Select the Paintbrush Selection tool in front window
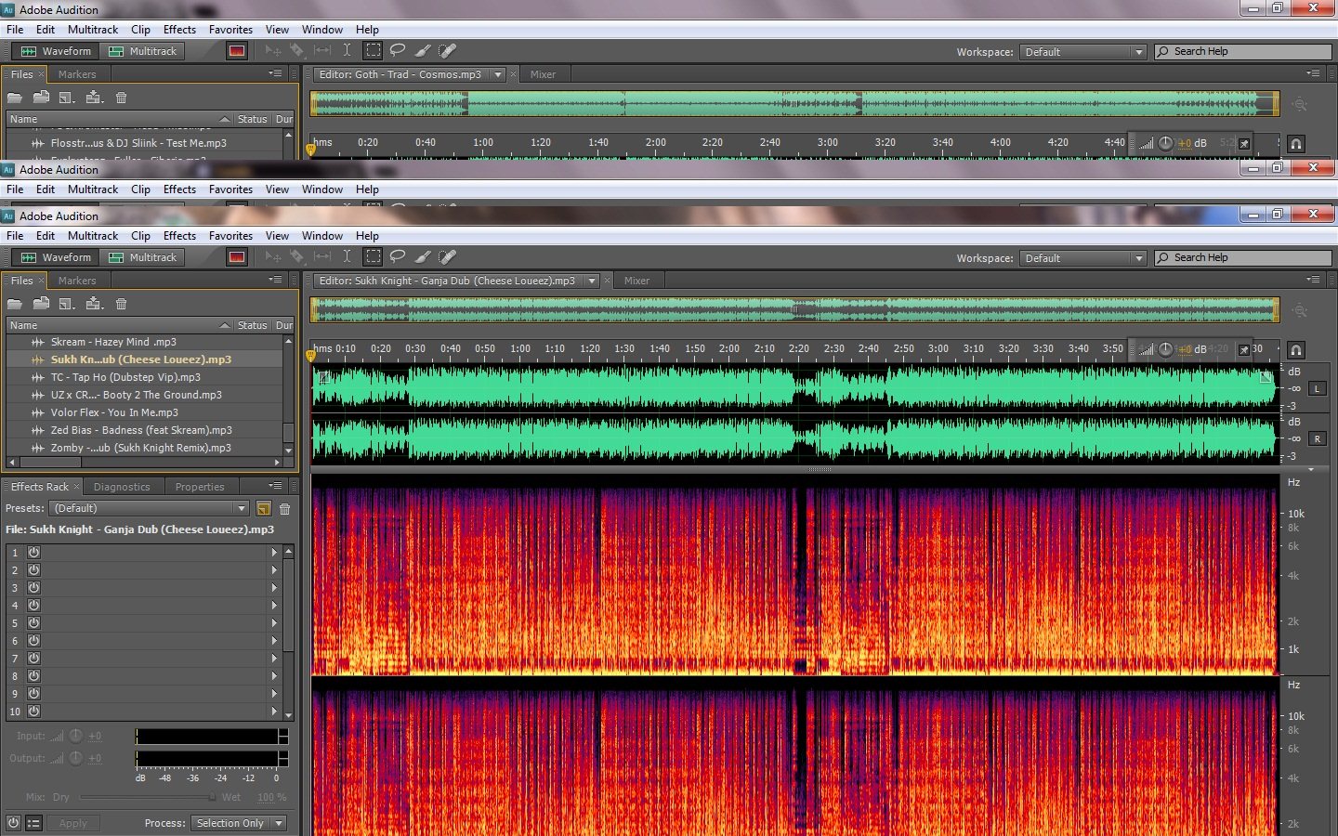Screen dimensions: 1338x836 pyautogui.click(x=423, y=257)
